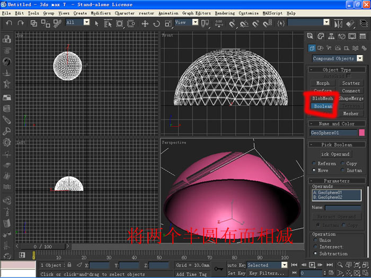Open the Rendering menu
371x278 pixels.
coord(225,13)
